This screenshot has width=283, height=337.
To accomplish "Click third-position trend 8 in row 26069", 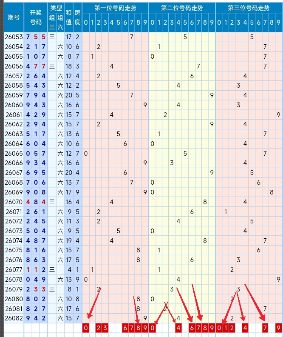I will (272, 192).
